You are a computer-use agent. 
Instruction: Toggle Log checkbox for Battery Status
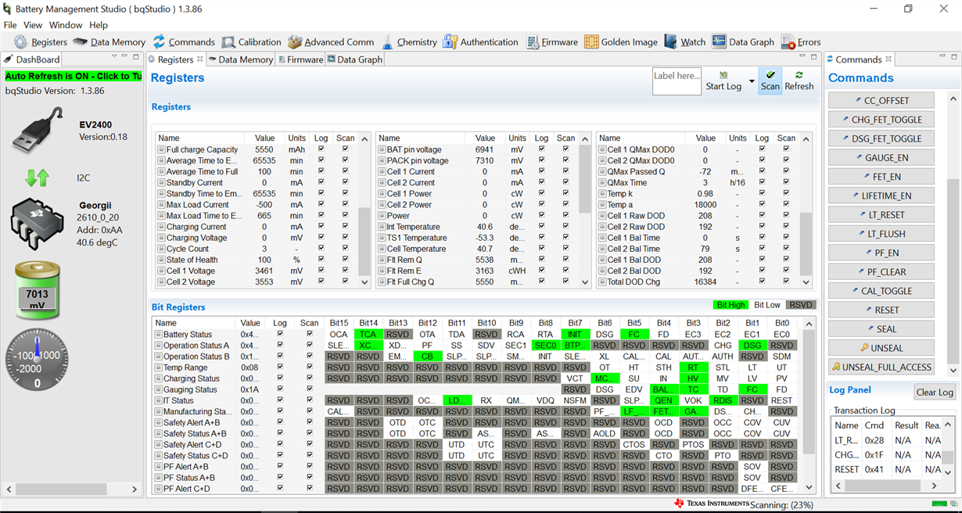coord(280,334)
